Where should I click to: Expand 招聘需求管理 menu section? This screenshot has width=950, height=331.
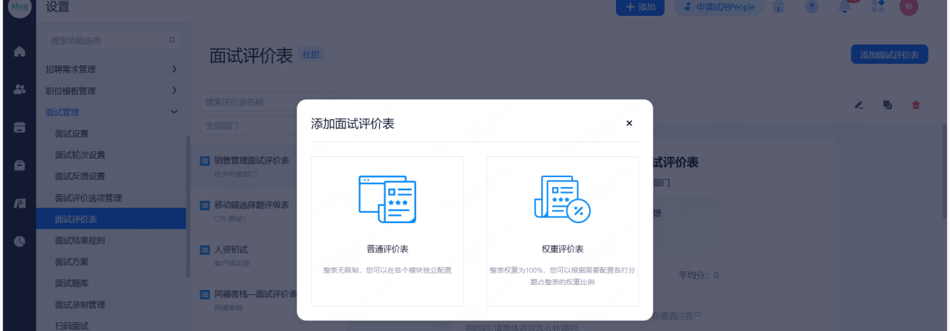[x=112, y=70]
